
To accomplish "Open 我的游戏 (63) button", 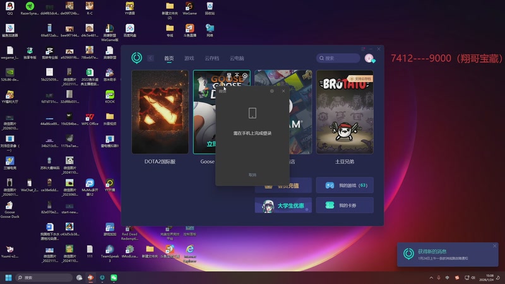I will (x=345, y=185).
